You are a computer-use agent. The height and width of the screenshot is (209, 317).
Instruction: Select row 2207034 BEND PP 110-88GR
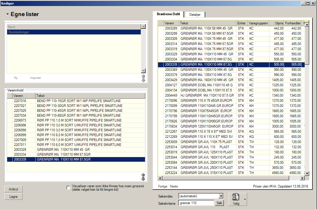click(x=76, y=116)
